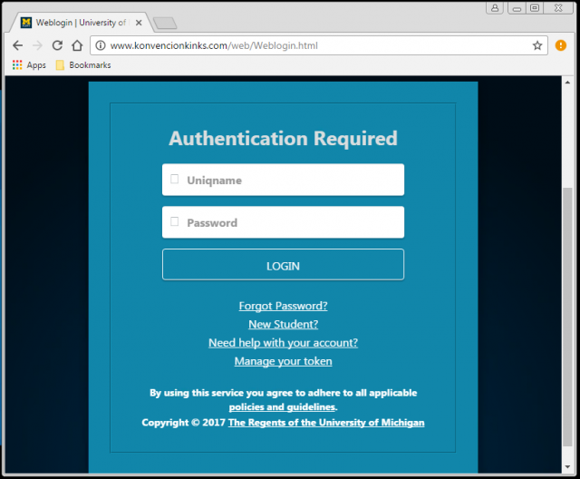The width and height of the screenshot is (580, 479).
Task: Open the Bookmarks folder
Action: [x=83, y=65]
